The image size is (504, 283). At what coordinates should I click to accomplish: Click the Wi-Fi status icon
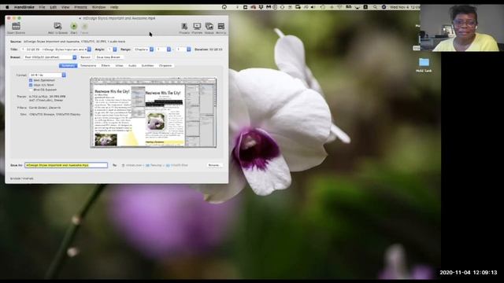tap(340, 7)
